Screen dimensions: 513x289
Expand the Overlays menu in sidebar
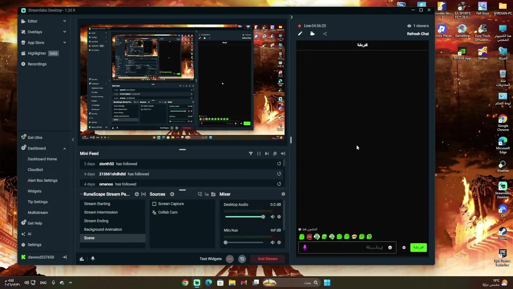point(65,32)
